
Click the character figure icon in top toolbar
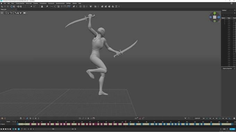click(x=42, y=7)
